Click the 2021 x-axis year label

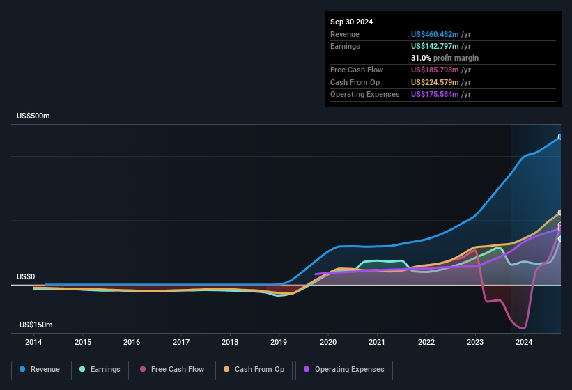tap(377, 342)
